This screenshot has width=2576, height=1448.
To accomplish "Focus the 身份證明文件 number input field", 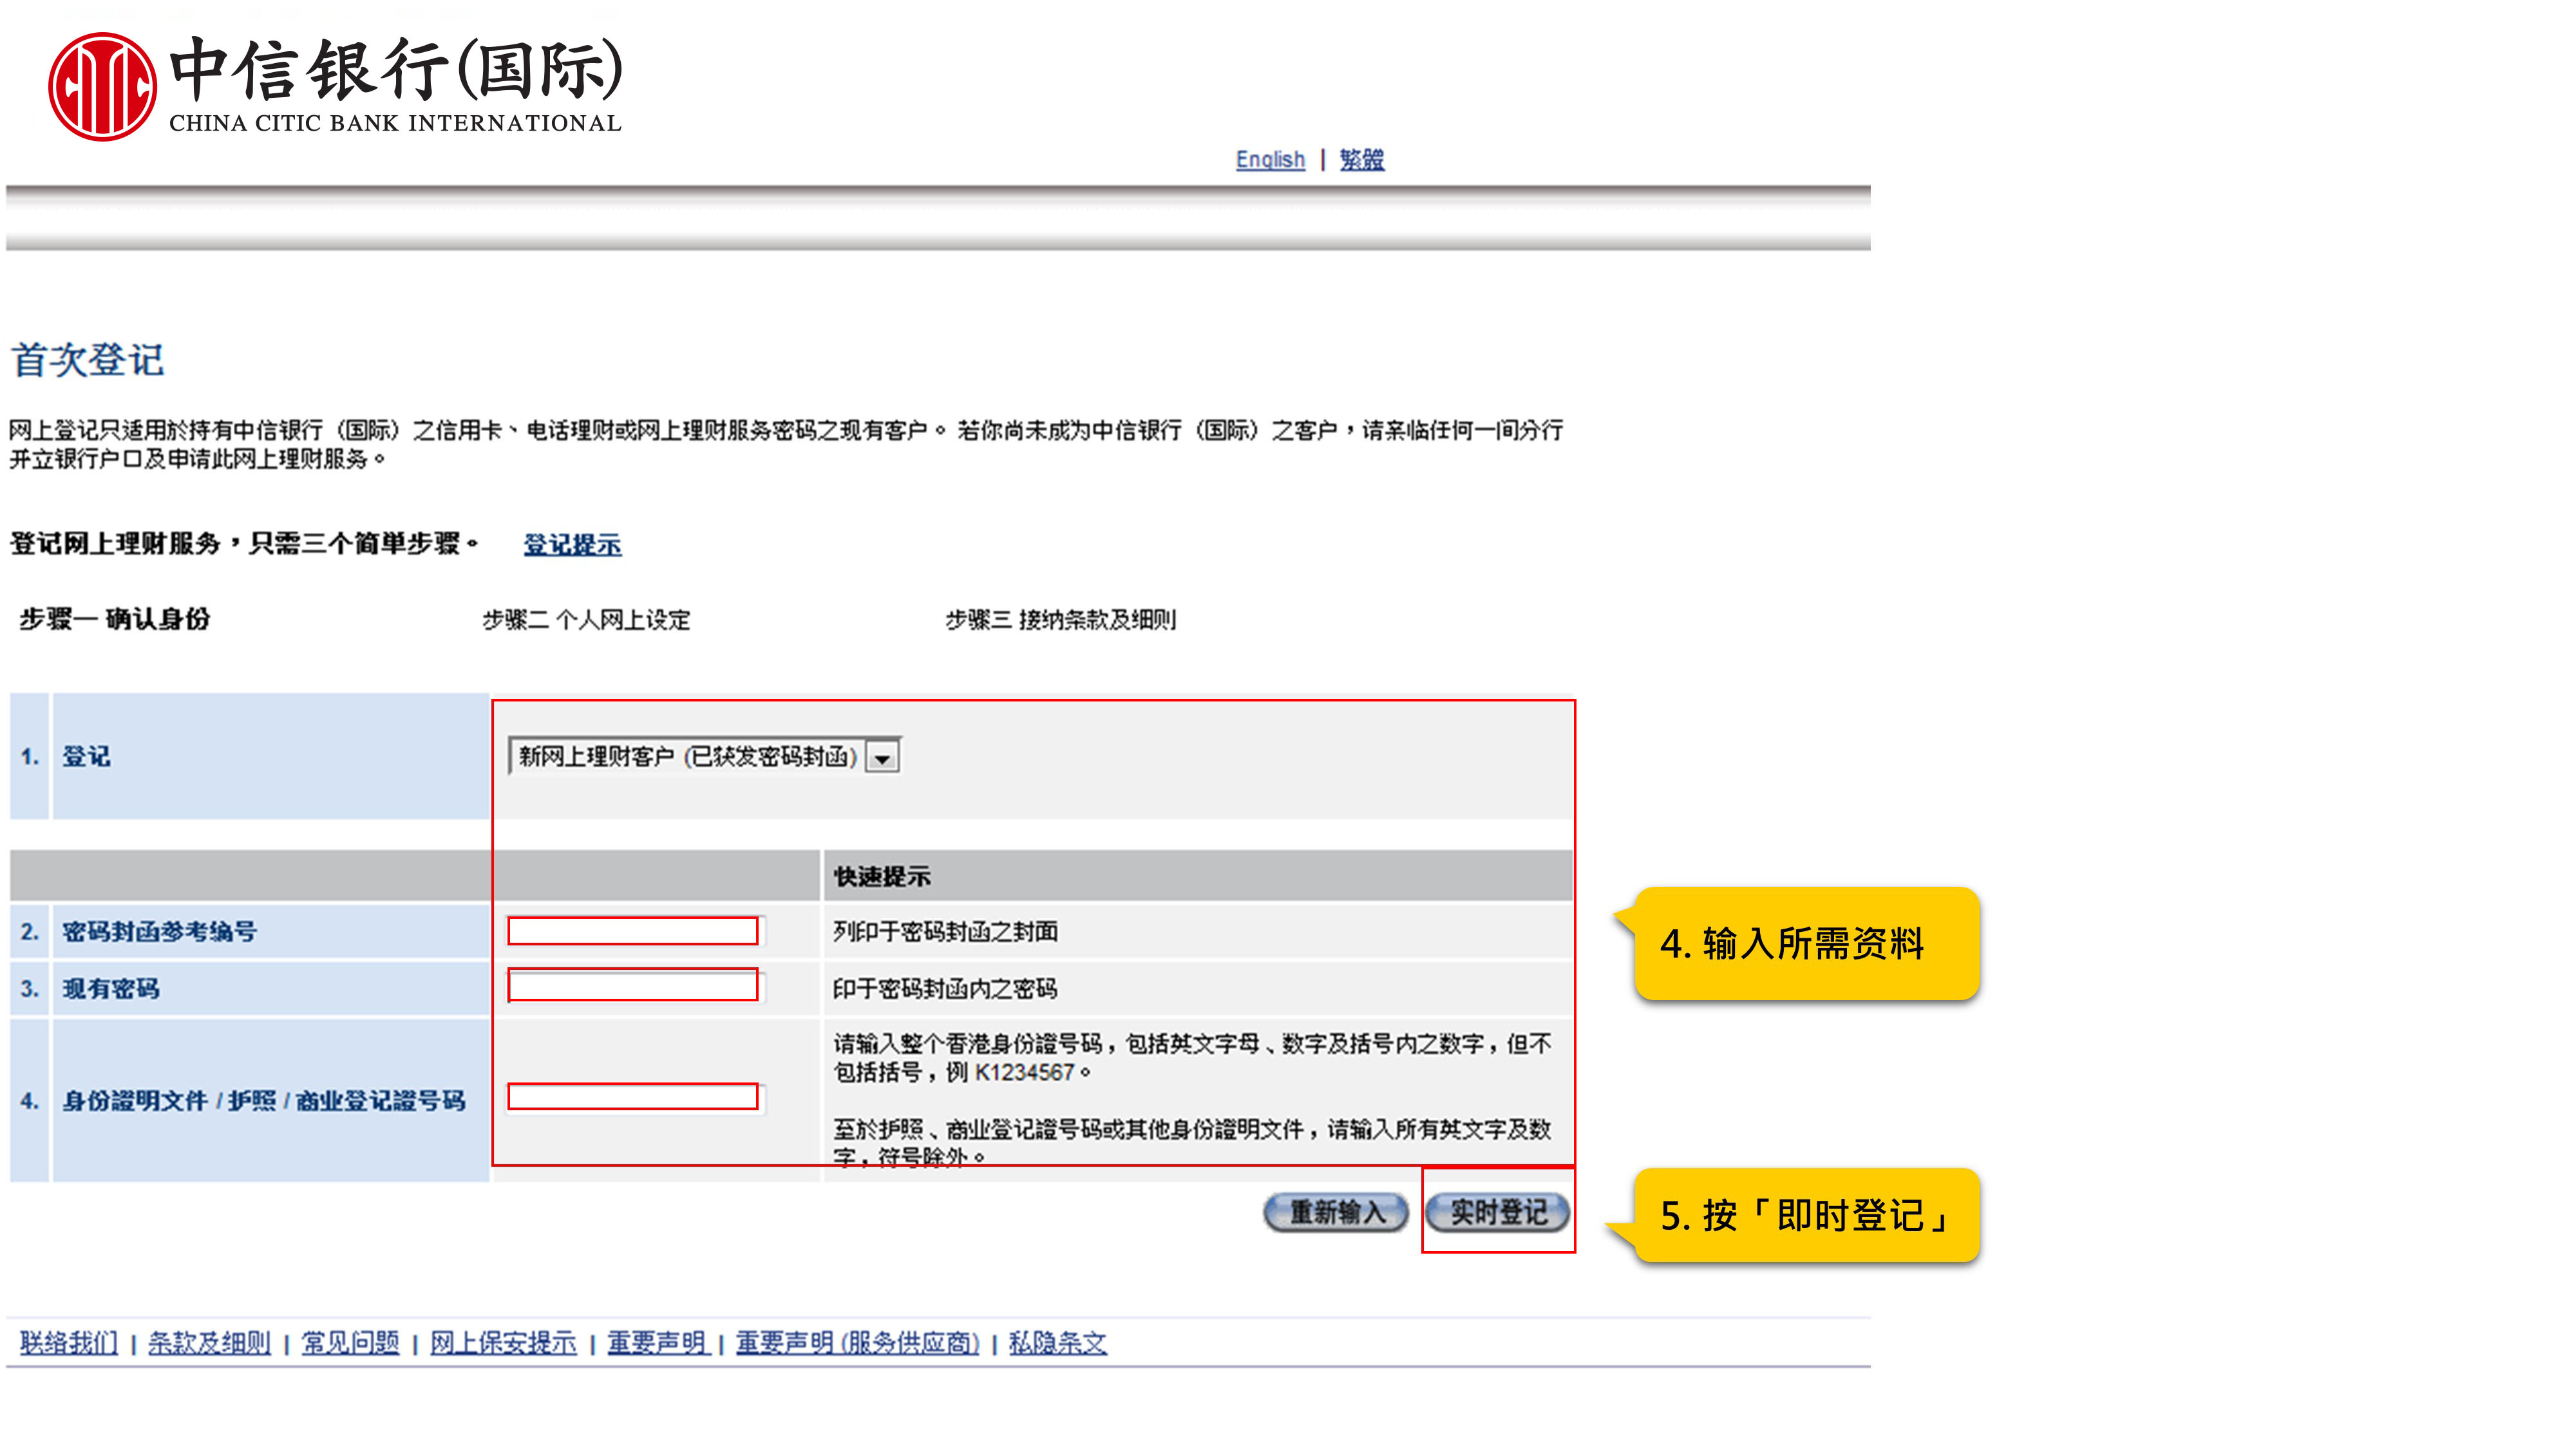I will pos(633,1097).
